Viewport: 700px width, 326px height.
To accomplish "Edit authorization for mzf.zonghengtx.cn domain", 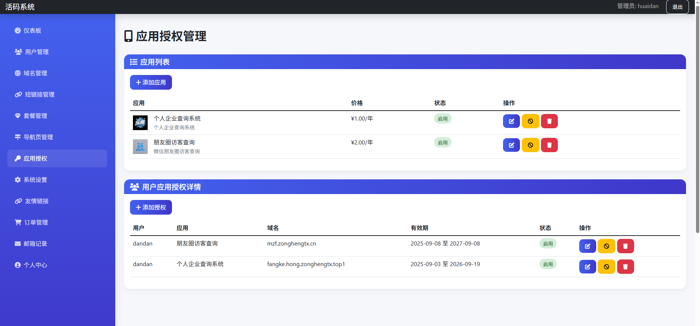I will (x=587, y=246).
